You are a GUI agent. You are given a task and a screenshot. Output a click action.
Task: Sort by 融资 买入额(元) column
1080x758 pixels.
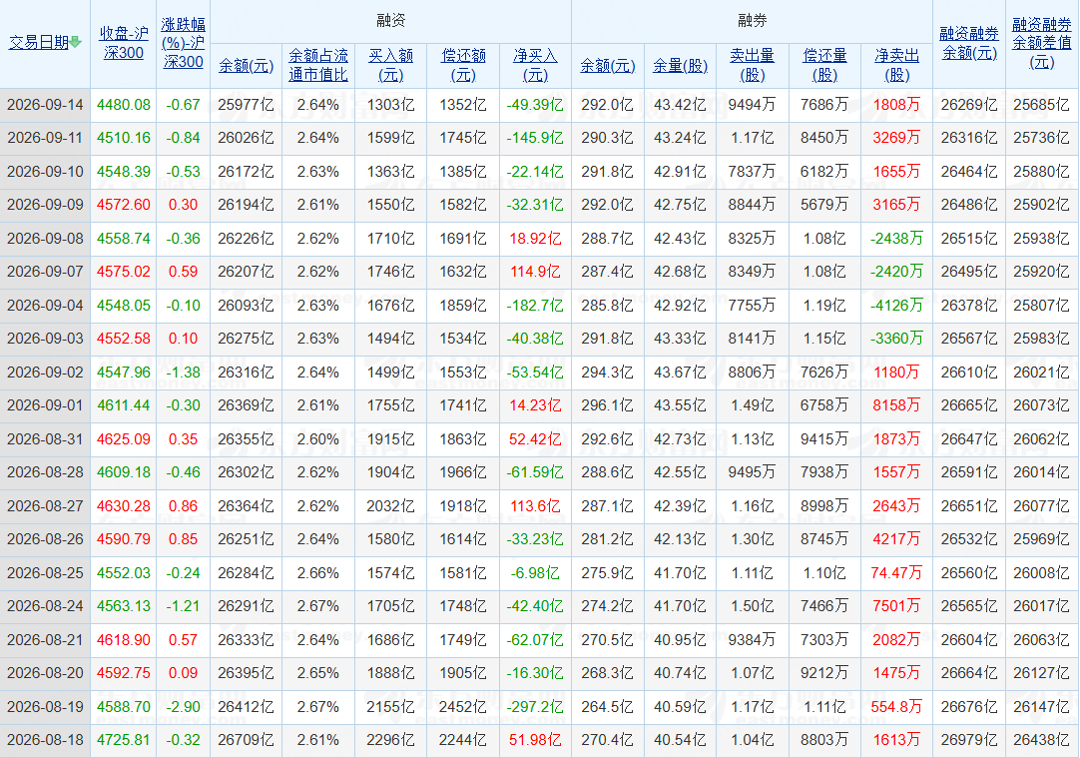click(390, 66)
